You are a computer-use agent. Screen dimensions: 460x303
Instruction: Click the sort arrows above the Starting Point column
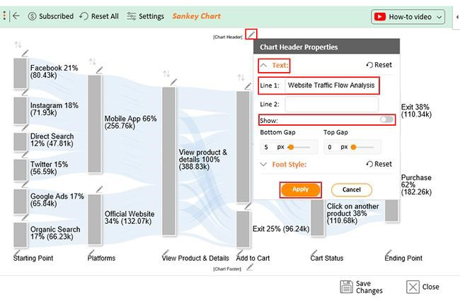[18, 44]
